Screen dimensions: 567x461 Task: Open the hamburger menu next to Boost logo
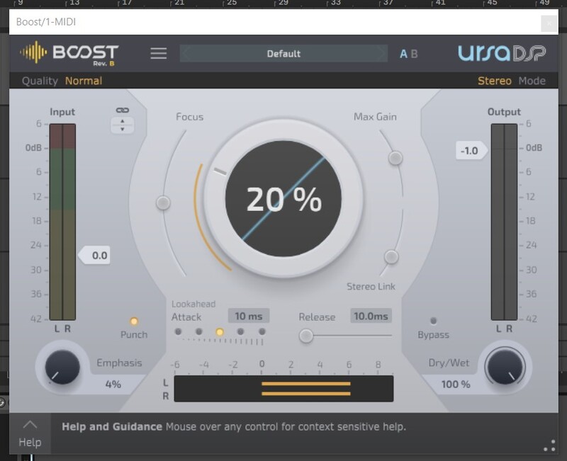pos(158,54)
